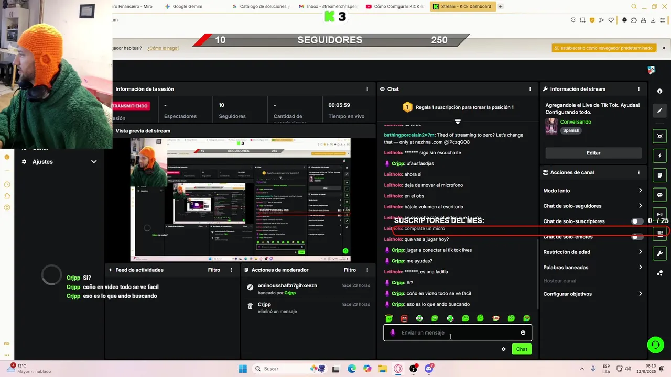Toggle the chat bubble panel icon
The width and height of the screenshot is (671, 377).
(x=659, y=195)
